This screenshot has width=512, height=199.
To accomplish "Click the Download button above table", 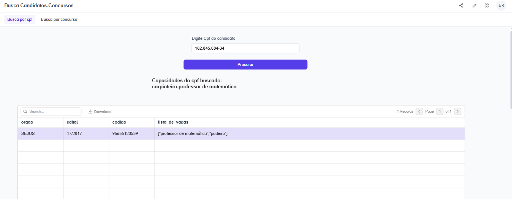I will [100, 112].
